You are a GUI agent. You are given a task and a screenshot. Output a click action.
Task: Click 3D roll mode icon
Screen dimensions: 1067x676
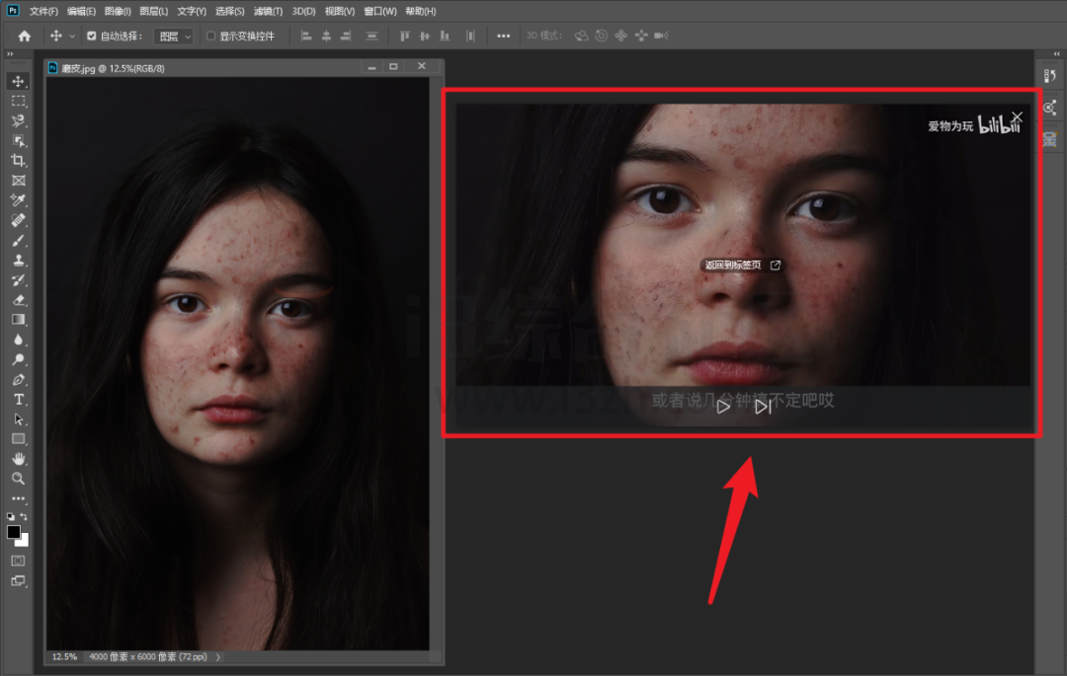pos(602,36)
